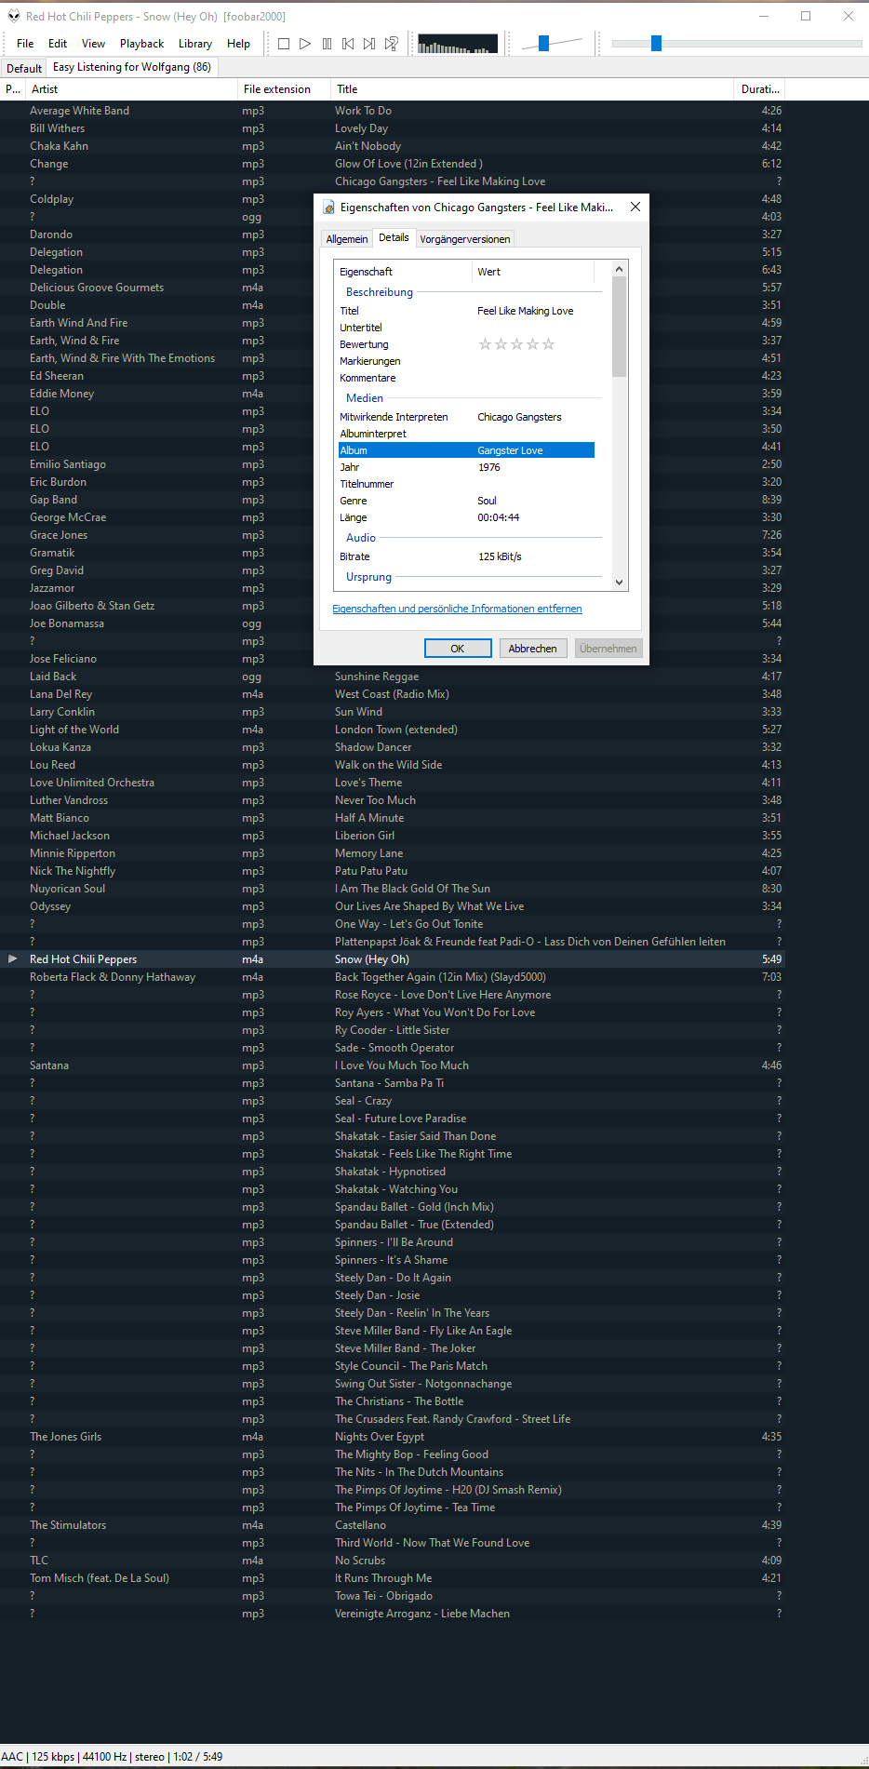The image size is (869, 1769).
Task: Select the Album row Gangster Love
Action: click(466, 450)
